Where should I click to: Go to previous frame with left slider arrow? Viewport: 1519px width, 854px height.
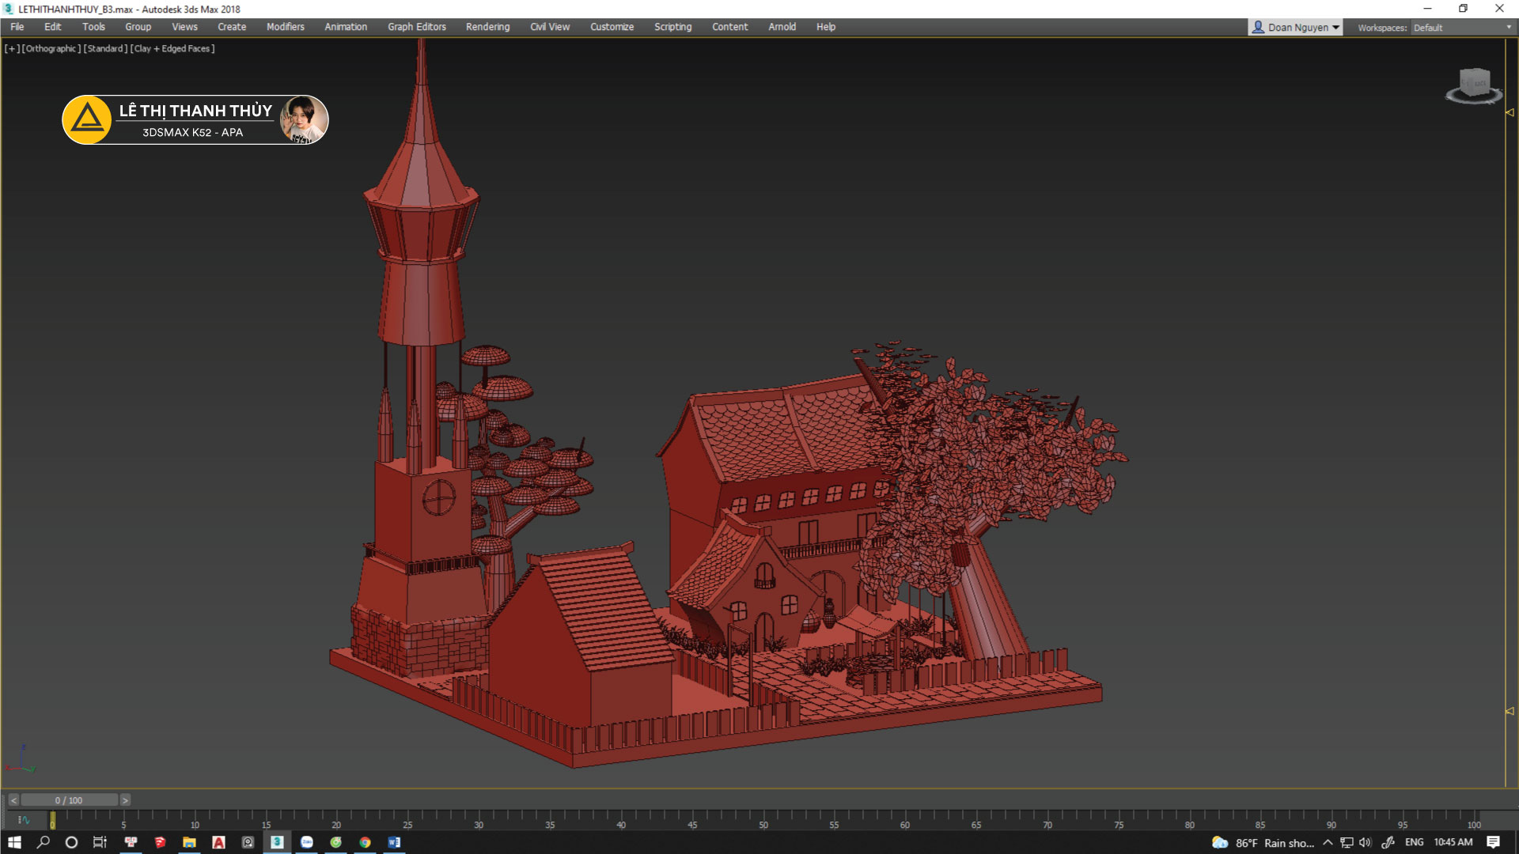click(13, 800)
